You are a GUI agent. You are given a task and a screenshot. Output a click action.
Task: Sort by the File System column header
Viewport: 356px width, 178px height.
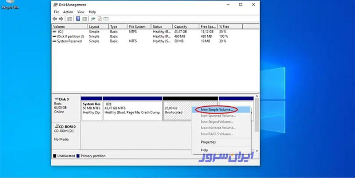(x=139, y=27)
